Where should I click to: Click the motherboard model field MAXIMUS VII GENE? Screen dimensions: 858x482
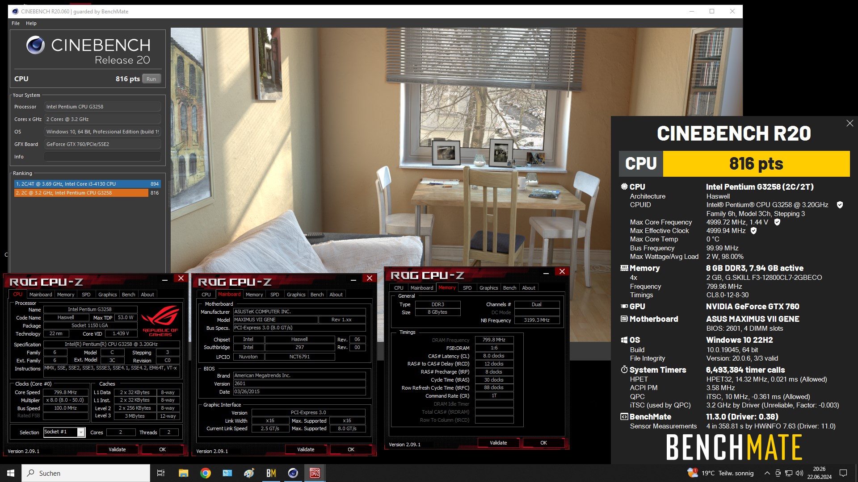pos(275,320)
